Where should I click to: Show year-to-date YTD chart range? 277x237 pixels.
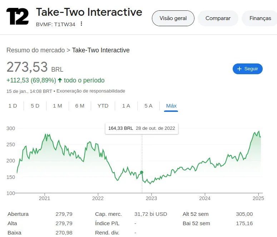(x=103, y=106)
